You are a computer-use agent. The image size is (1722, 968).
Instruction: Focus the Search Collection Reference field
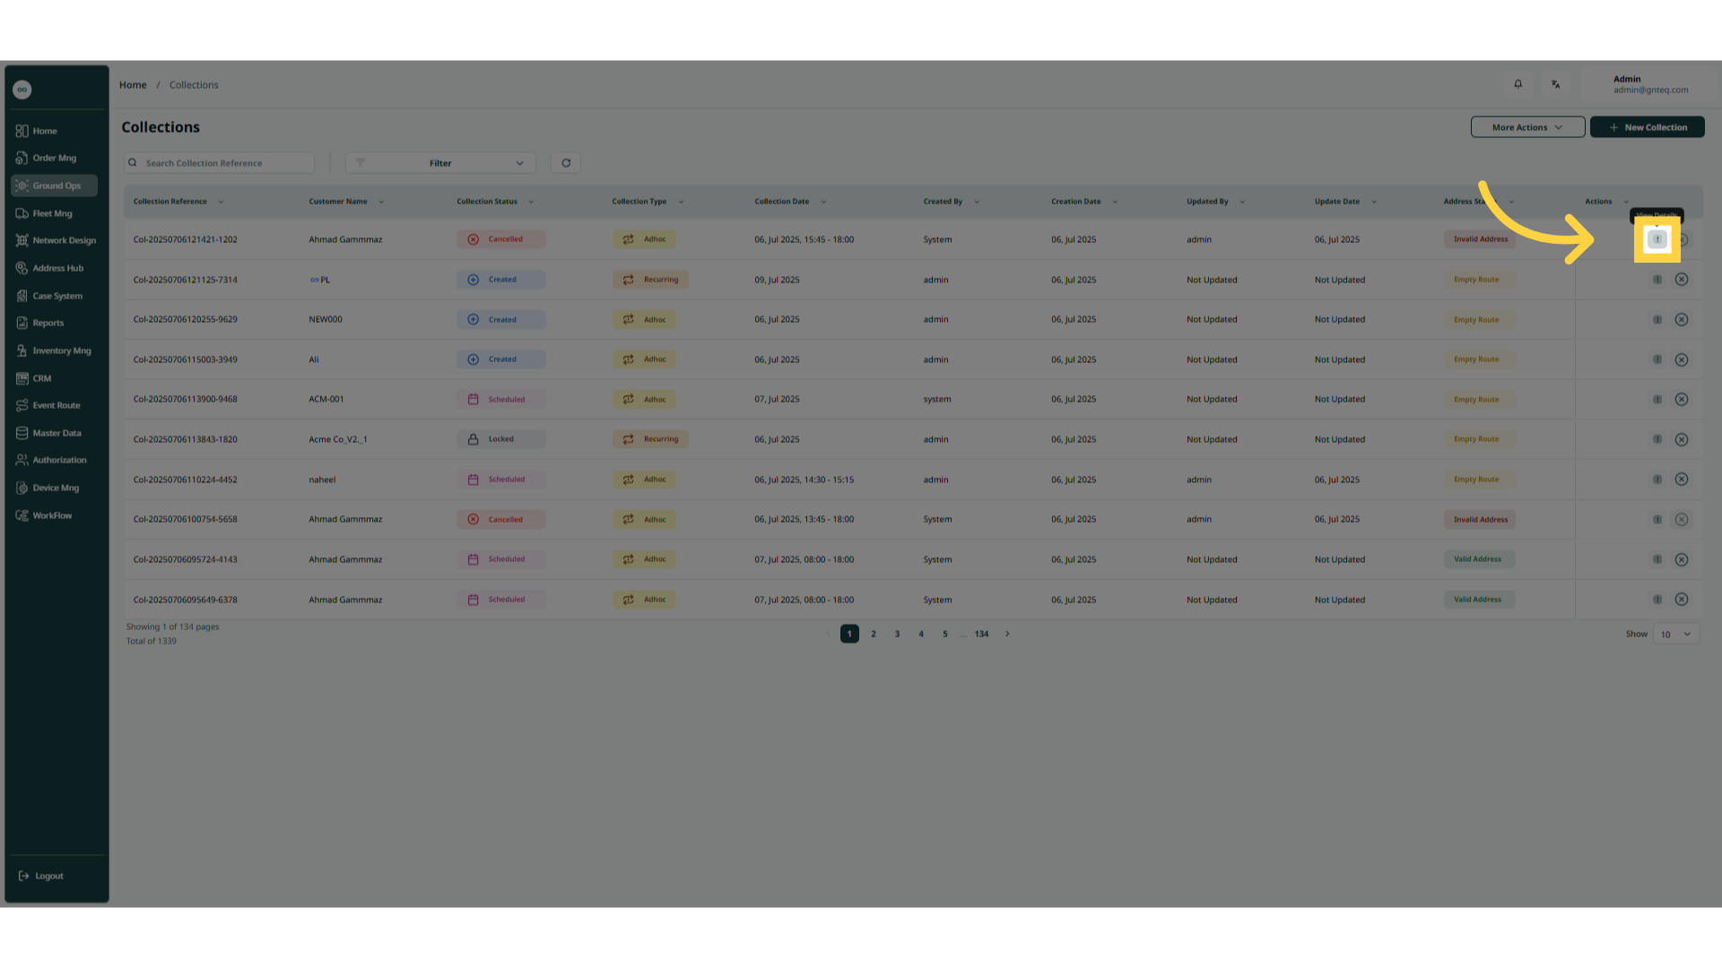219,163
